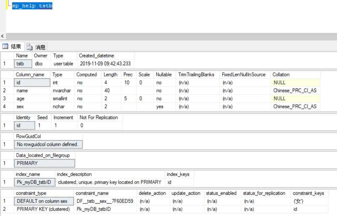Image resolution: width=337 pixels, height=216 pixels.
Task: Select the tstb Name cell
Action: pyautogui.click(x=23, y=64)
